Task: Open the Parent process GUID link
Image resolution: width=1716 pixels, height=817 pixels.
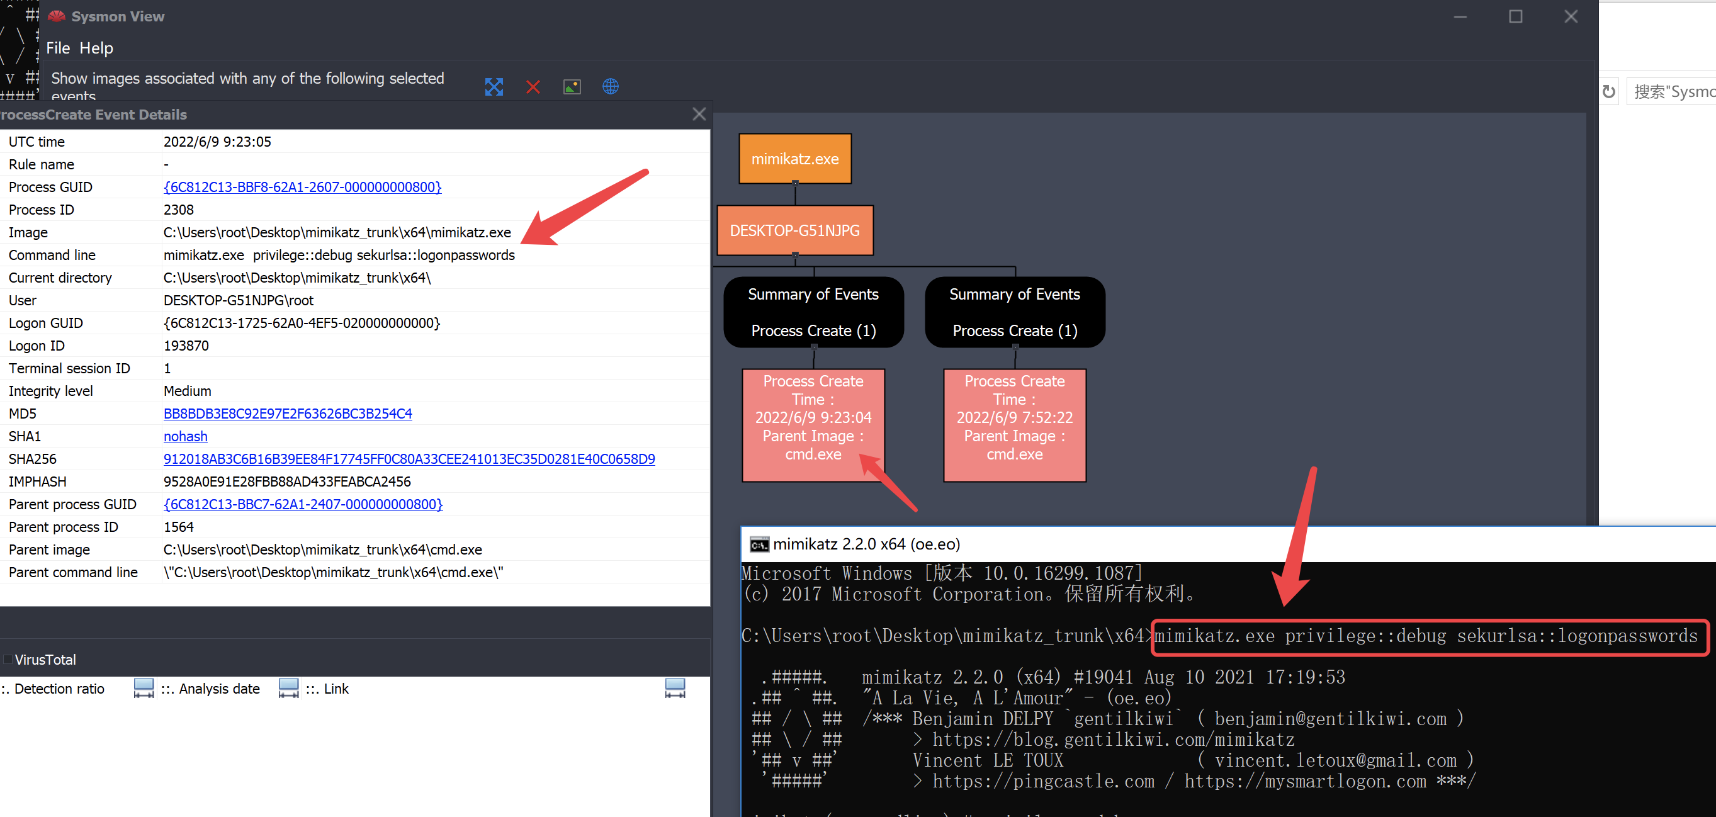Action: click(303, 504)
